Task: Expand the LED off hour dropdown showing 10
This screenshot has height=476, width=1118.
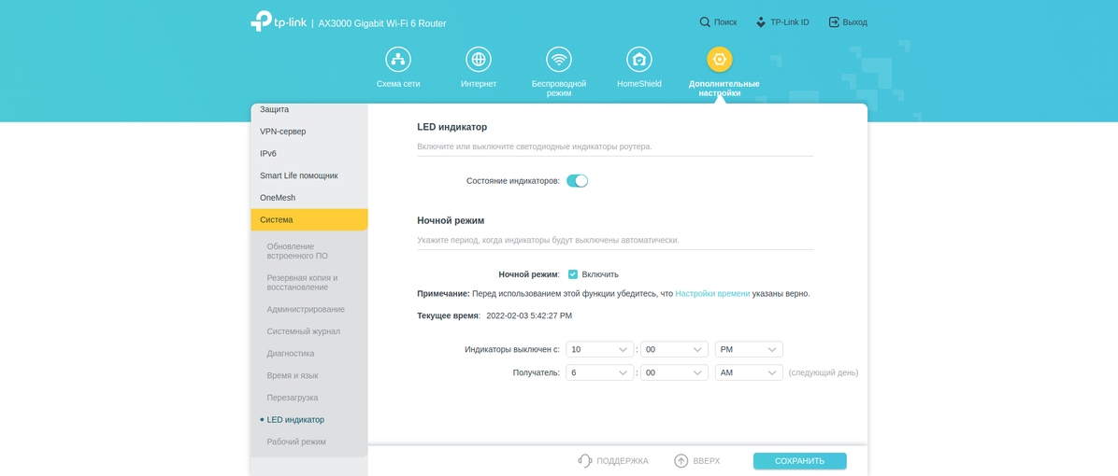Action: pos(599,349)
